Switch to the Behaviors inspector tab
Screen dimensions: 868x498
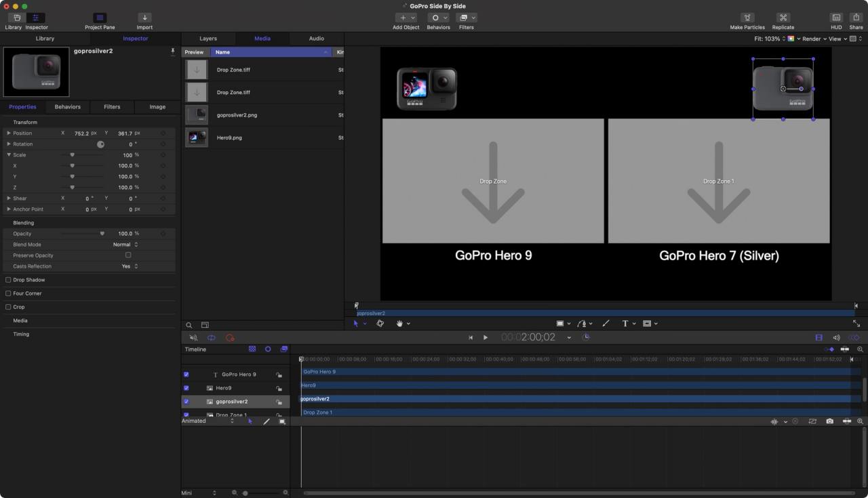(x=67, y=107)
